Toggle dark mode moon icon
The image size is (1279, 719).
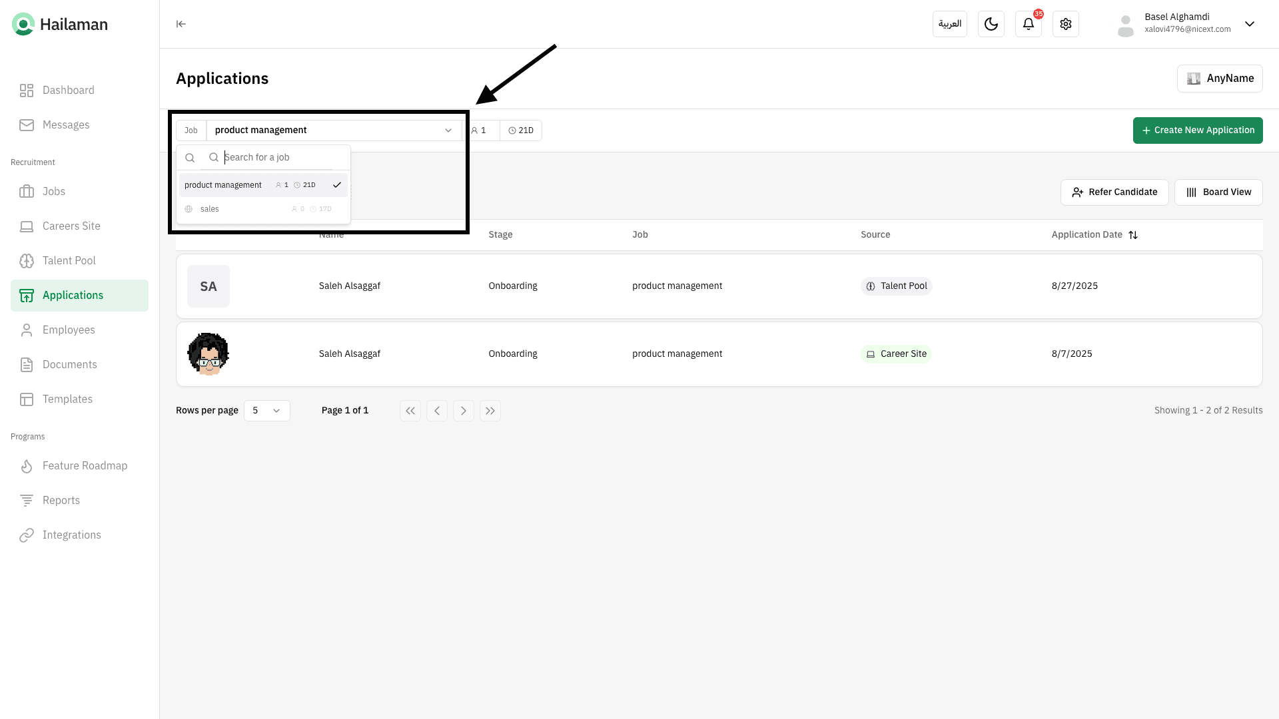pos(991,24)
